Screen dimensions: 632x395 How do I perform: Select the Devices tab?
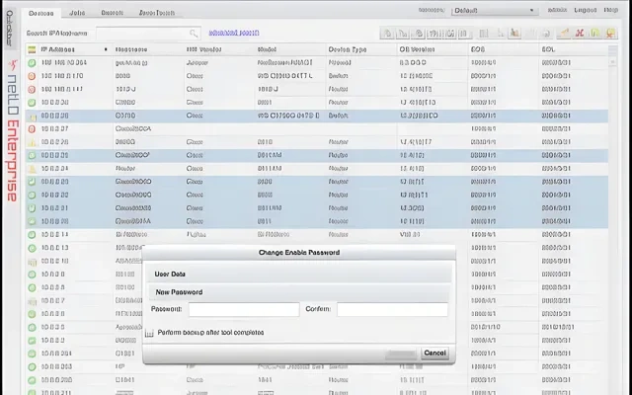coord(41,13)
